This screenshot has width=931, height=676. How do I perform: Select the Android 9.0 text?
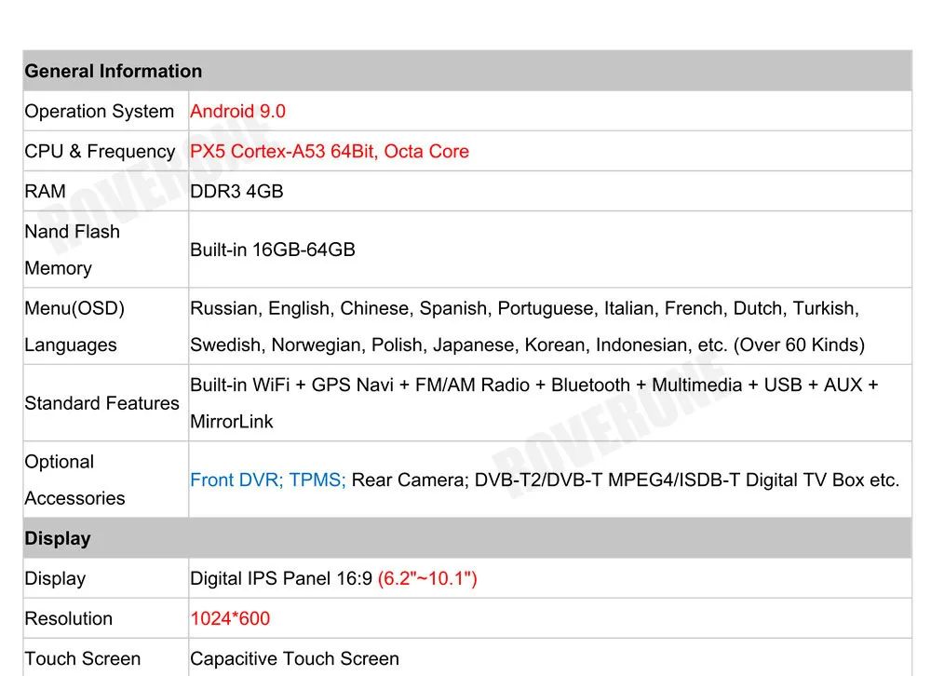236,111
